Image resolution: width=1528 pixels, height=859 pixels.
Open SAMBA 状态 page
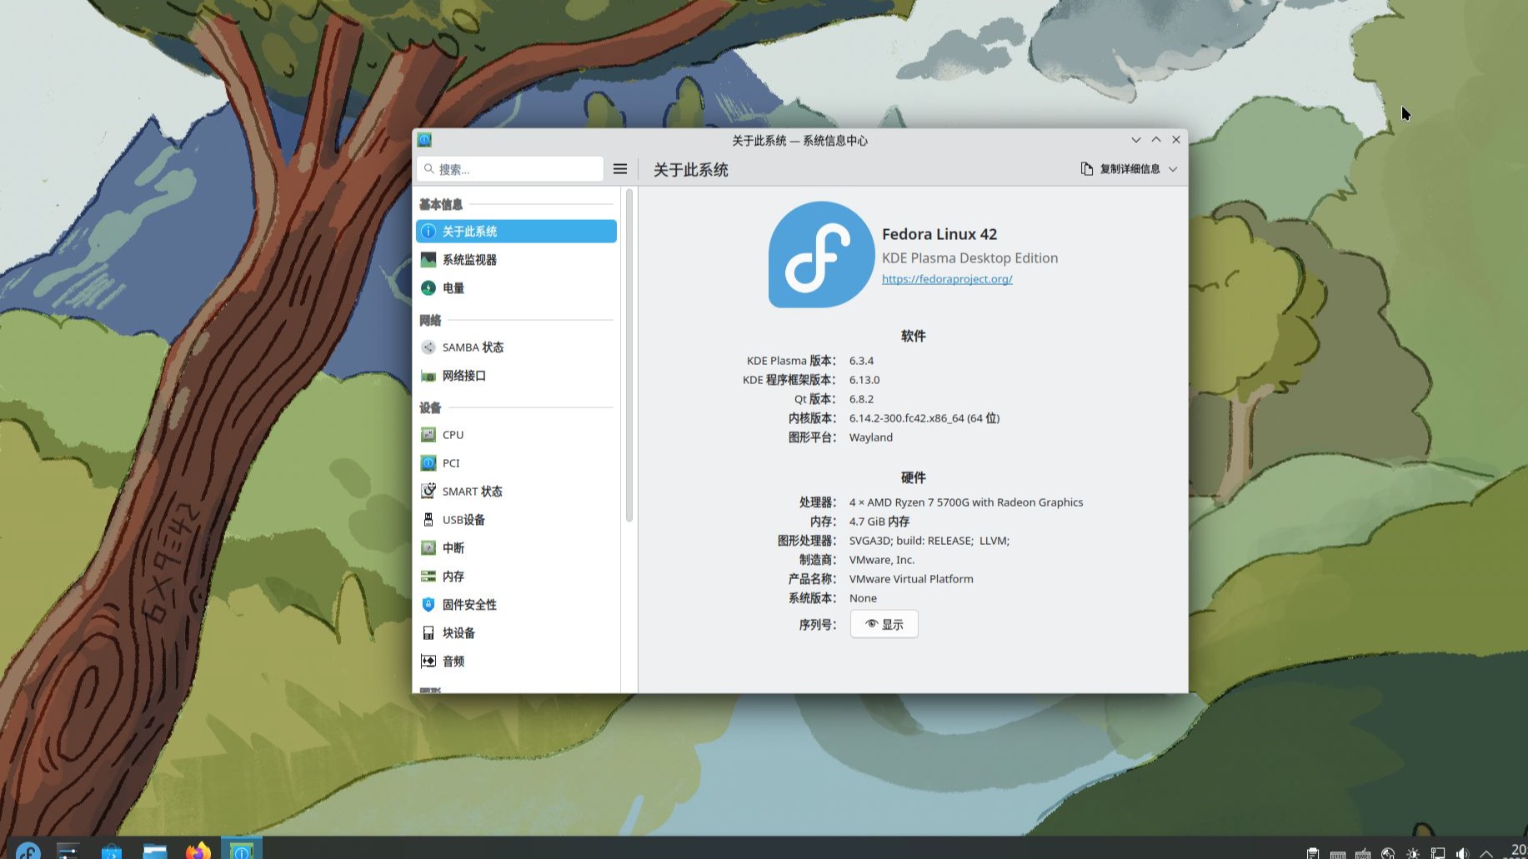516,347
